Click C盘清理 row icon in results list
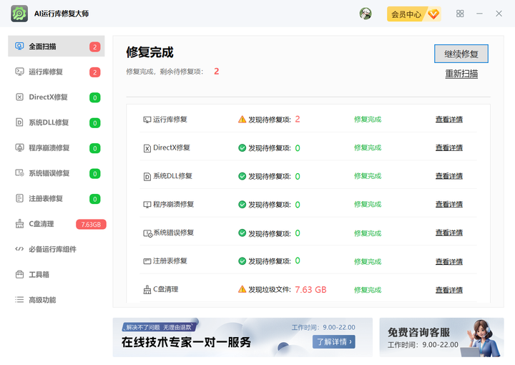This screenshot has width=515, height=365. (x=147, y=289)
